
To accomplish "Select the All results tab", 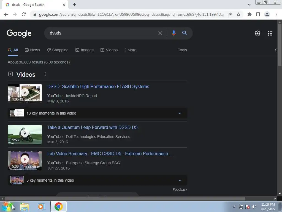I will [13, 50].
